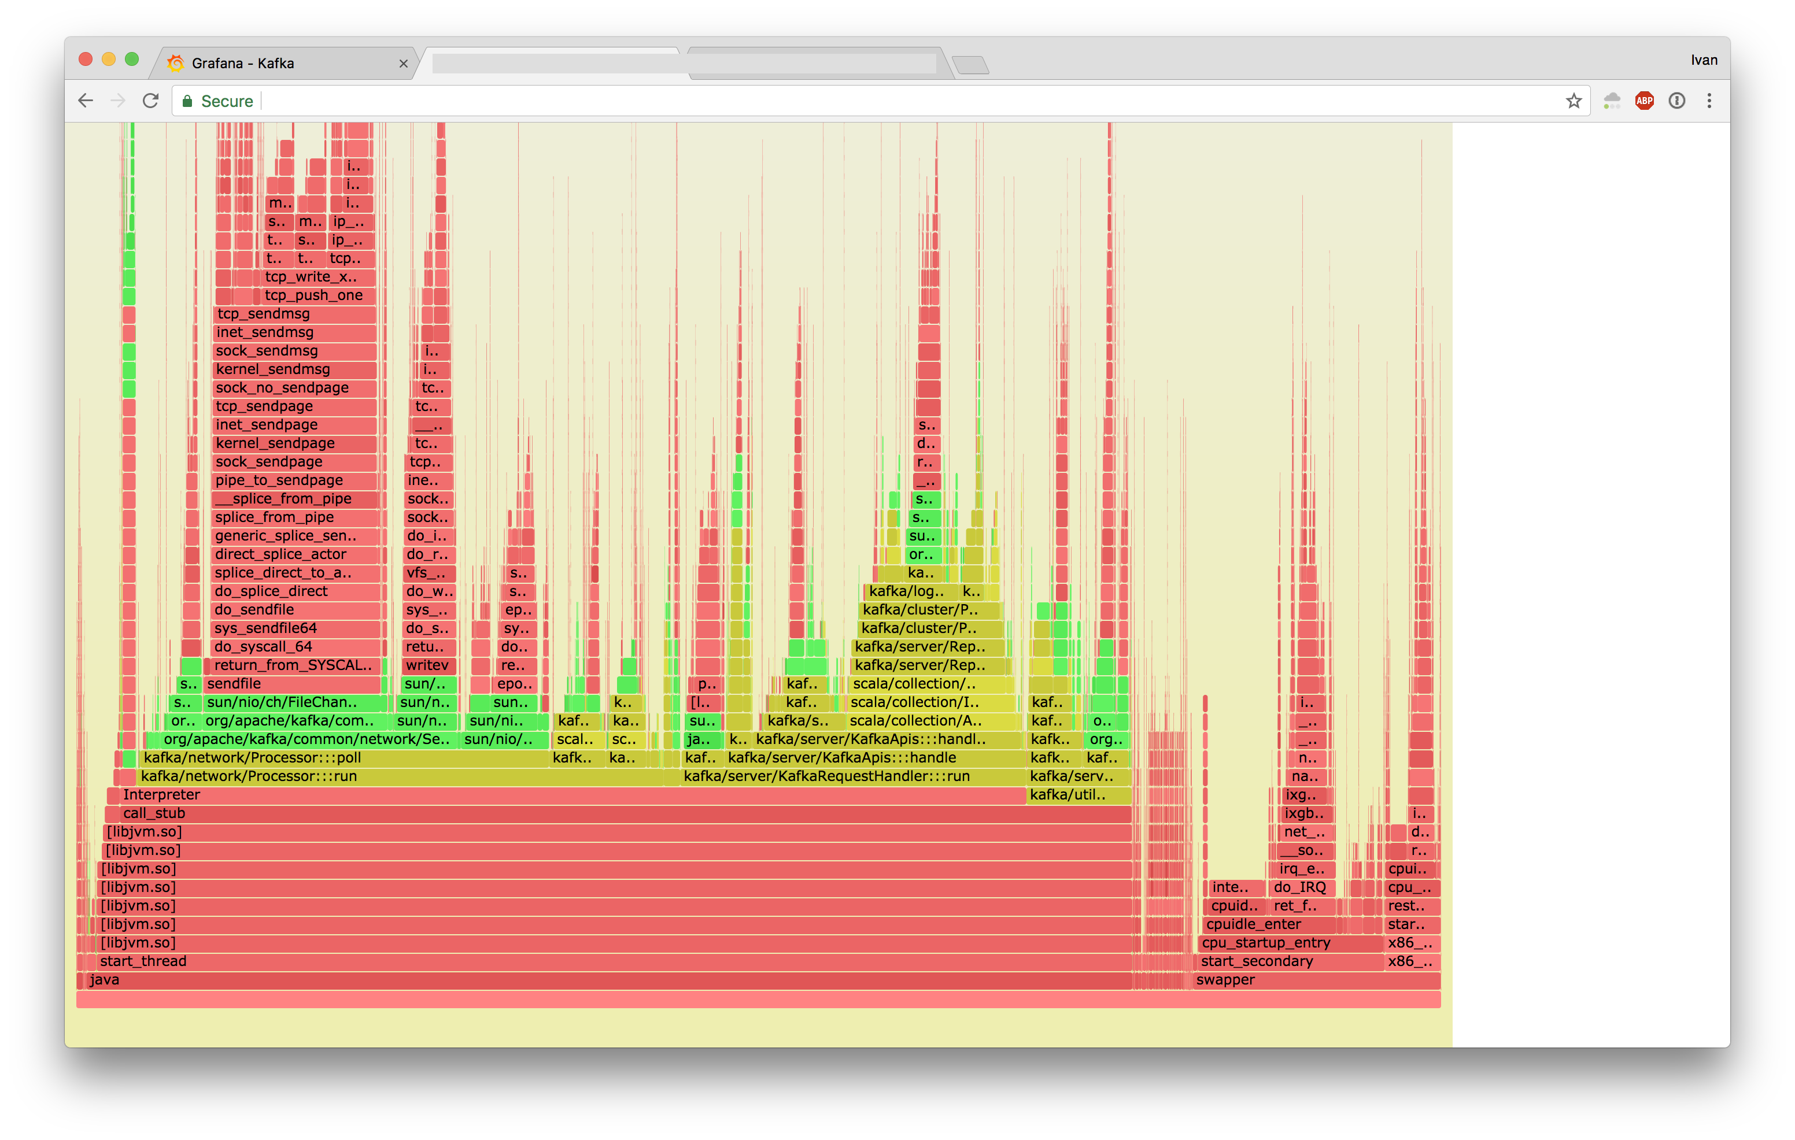Open the Adblock Plus extension icon
The image size is (1795, 1140).
(x=1645, y=101)
